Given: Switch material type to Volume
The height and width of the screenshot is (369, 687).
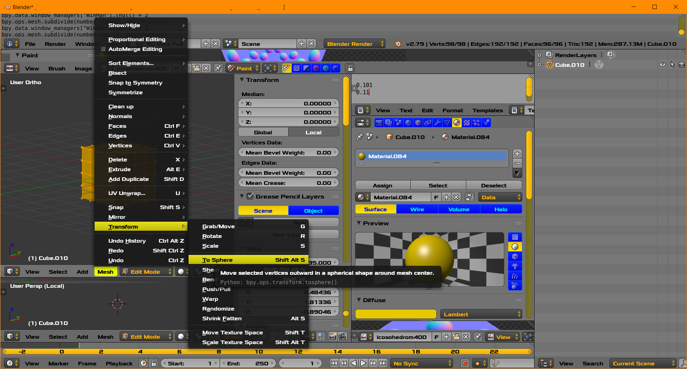Looking at the screenshot, I should 459,209.
